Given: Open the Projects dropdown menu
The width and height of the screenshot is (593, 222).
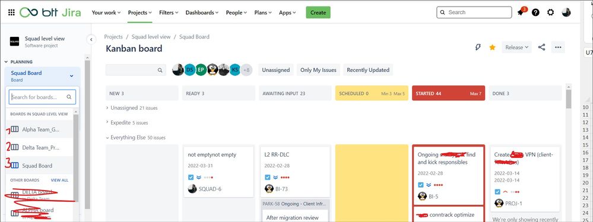Looking at the screenshot, I should [139, 12].
